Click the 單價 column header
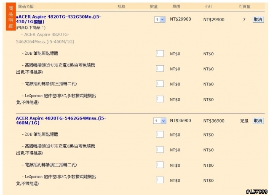Image resolution: width=270 pixels, height=195 pixels. coord(176,7)
